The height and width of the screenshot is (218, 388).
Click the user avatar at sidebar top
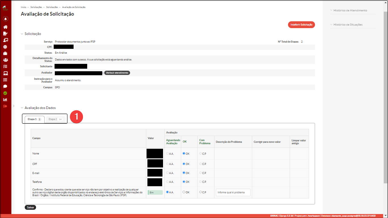[5, 8]
